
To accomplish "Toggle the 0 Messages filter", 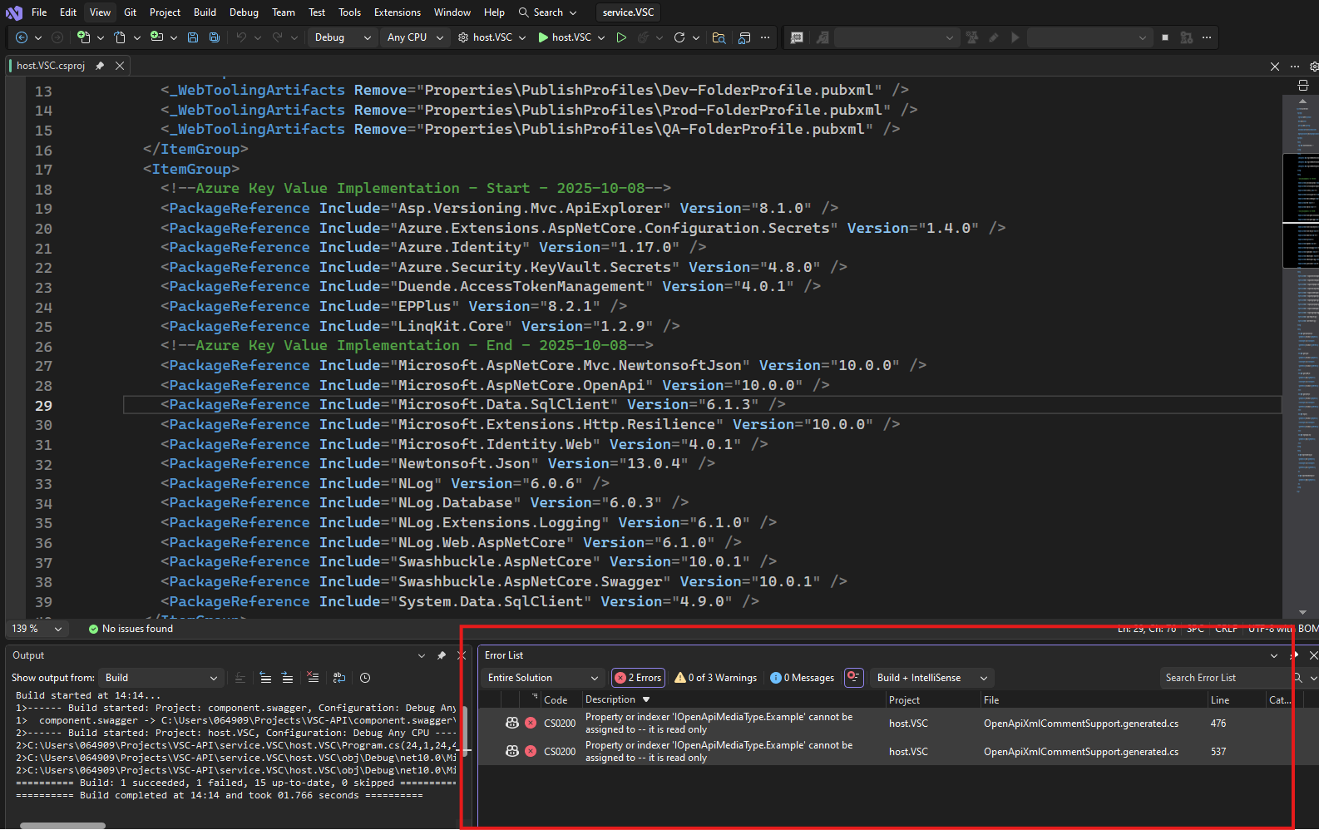I will pos(803,678).
